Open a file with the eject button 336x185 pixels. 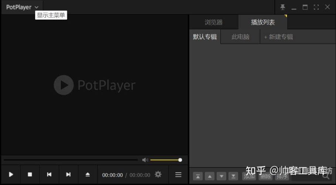pos(88,175)
